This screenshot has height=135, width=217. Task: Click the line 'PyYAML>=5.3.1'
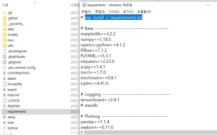[96, 56]
